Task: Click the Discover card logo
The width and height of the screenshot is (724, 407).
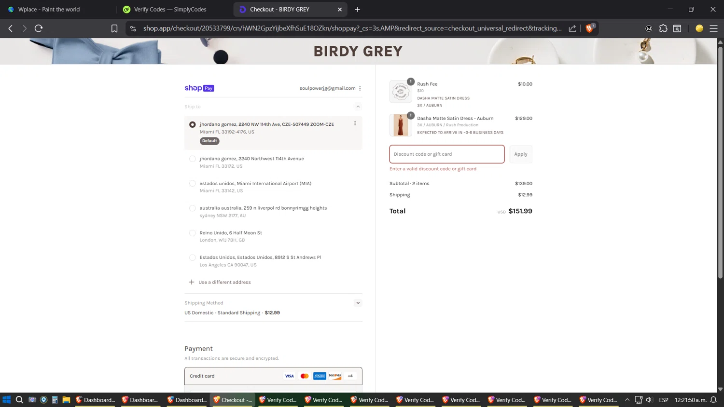Action: click(x=335, y=376)
